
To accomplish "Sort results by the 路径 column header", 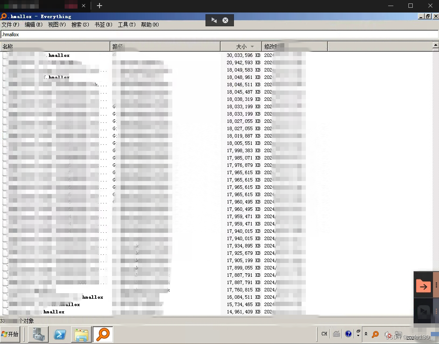I will pos(165,46).
